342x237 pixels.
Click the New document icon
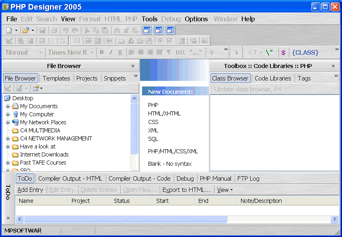click(x=9, y=30)
